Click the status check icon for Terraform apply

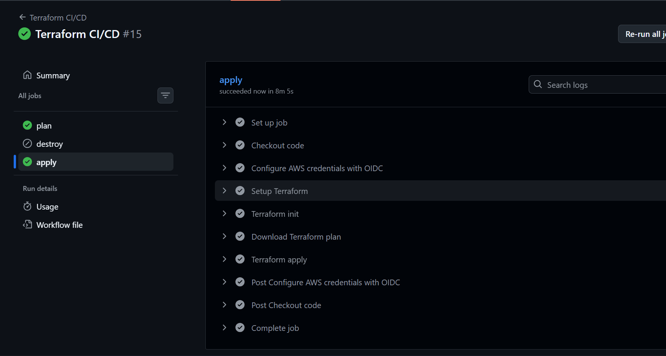240,259
